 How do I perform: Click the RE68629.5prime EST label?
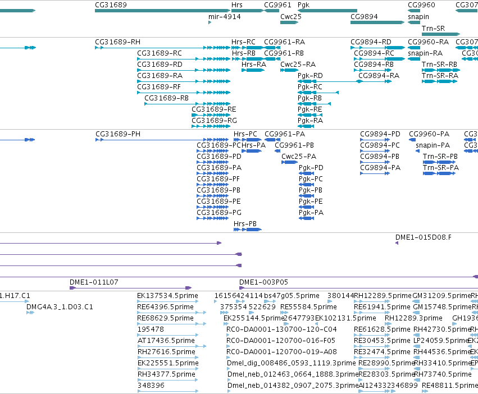point(166,318)
